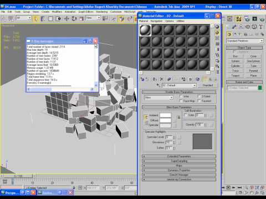Activate Select and Rotate tool
This screenshot has width=266, height=199.
point(74,19)
